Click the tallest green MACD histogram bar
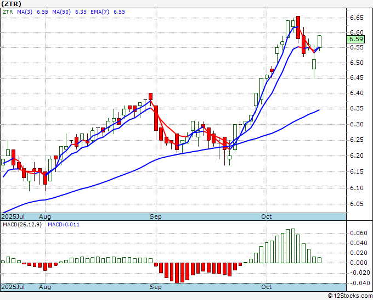The height and width of the screenshot is (300, 373). pyautogui.click(x=293, y=246)
